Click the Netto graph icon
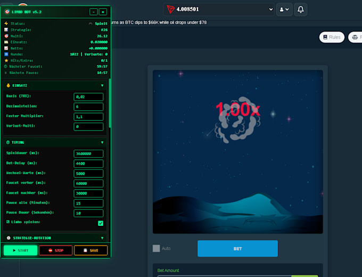Viewport: 362px width, 277px height. click(6, 48)
